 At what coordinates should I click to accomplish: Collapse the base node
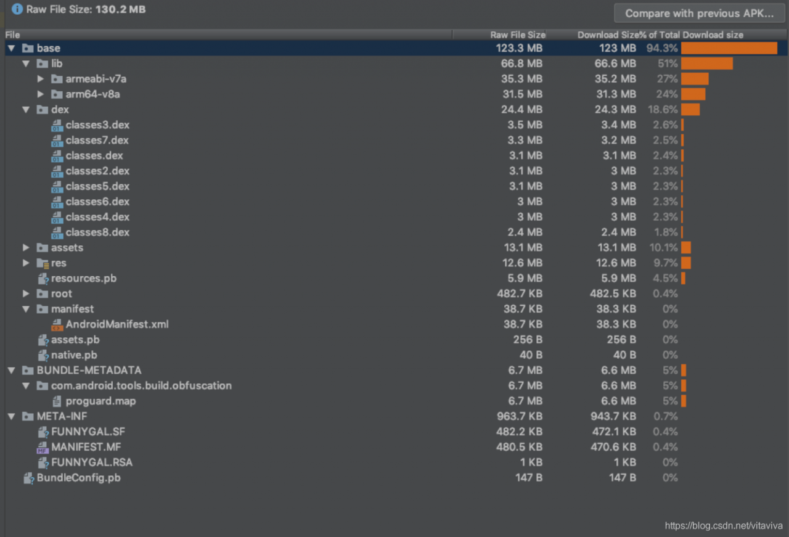[x=12, y=48]
